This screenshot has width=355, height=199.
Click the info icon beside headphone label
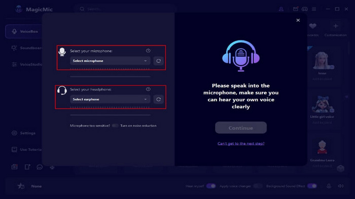click(x=148, y=89)
